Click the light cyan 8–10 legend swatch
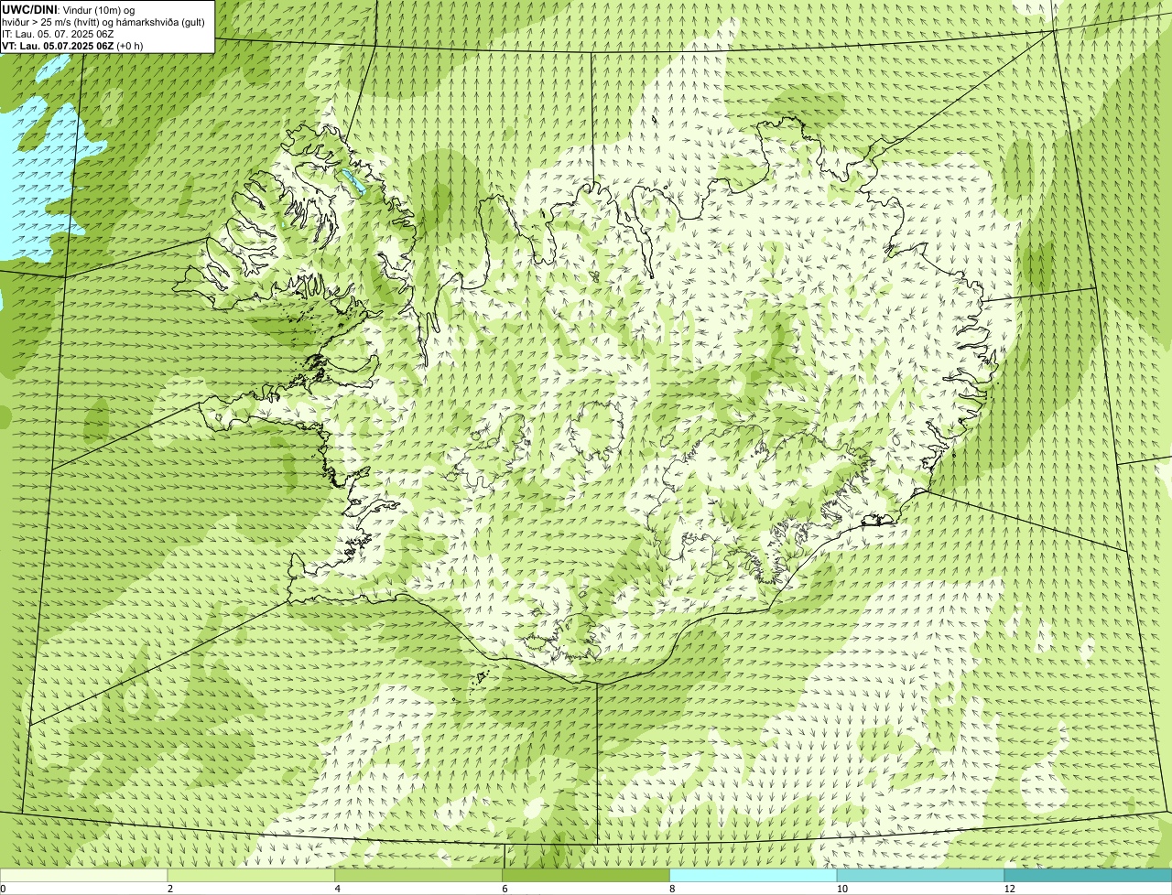Screen dimensions: 1172x895 tap(754, 875)
